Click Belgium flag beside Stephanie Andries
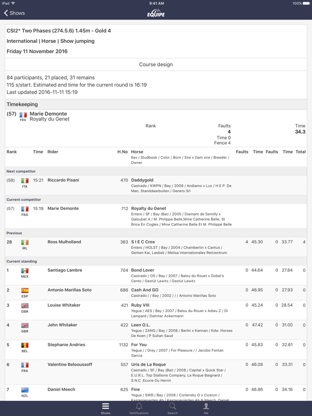This screenshot has width=312, height=416. coord(25,346)
